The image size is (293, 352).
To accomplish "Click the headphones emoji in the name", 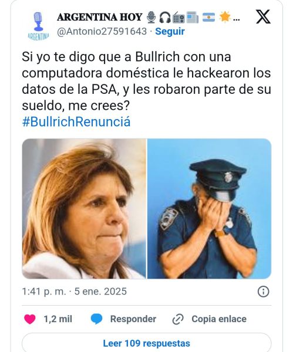I will pyautogui.click(x=165, y=17).
